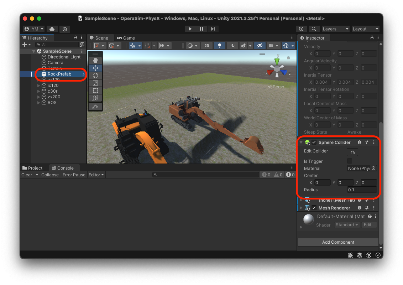Click the shader Edit... button

pyautogui.click(x=369, y=225)
